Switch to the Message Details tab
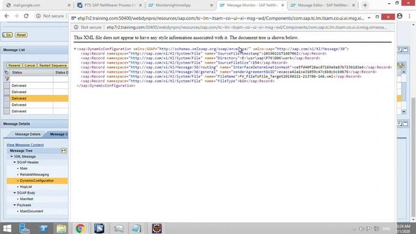The width and height of the screenshot is (416, 234). click(27, 135)
